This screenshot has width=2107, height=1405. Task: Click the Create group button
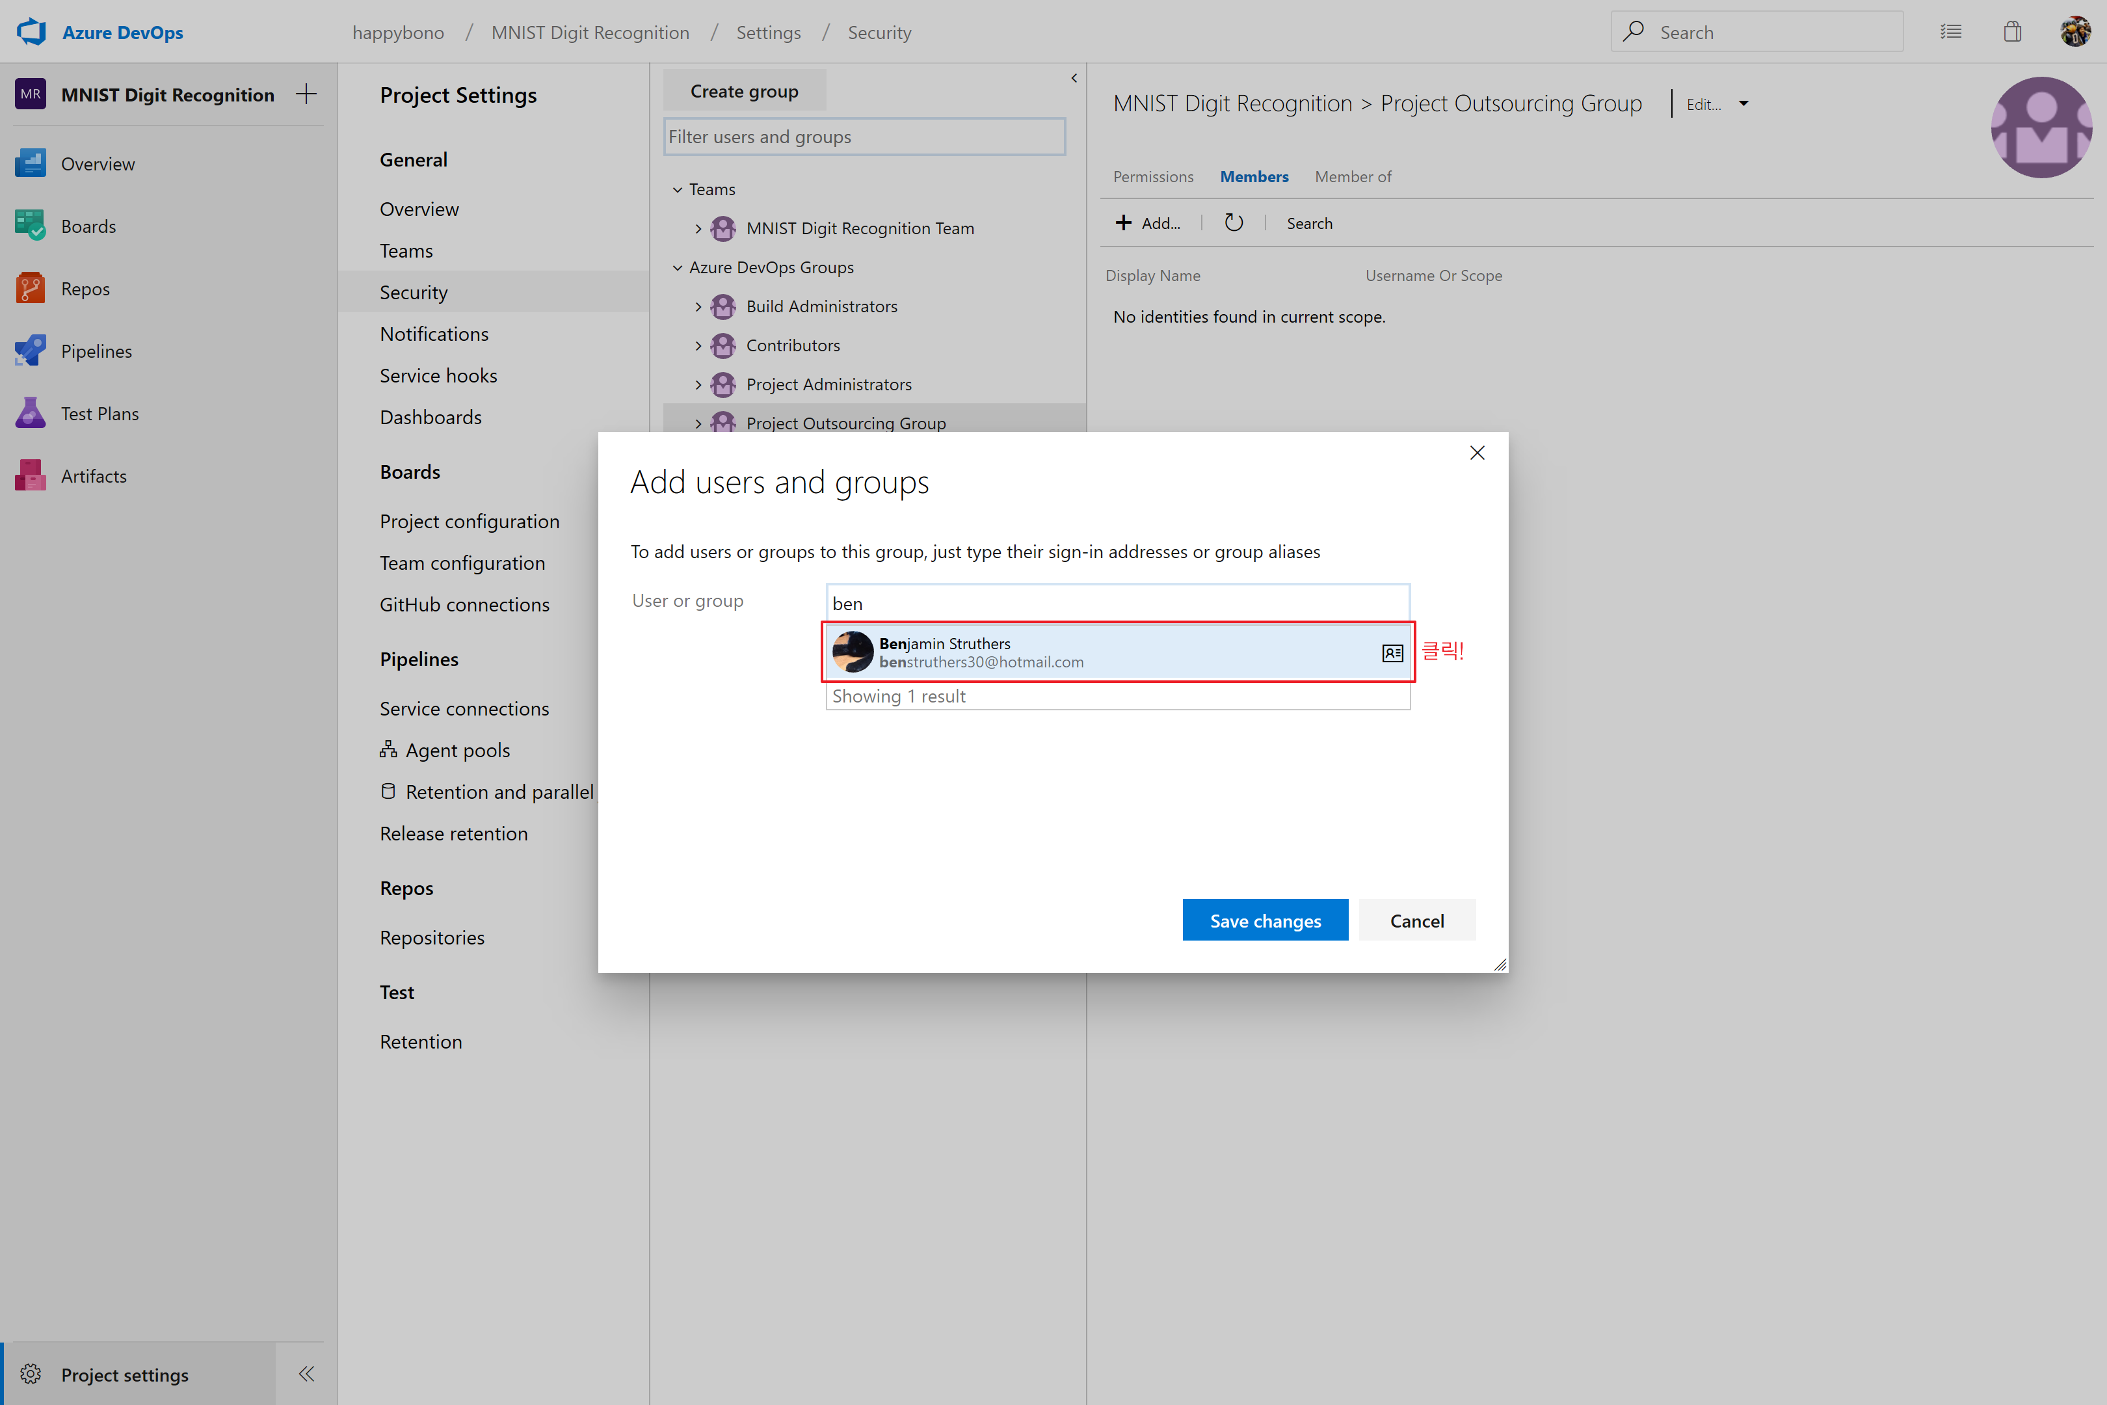(x=745, y=90)
